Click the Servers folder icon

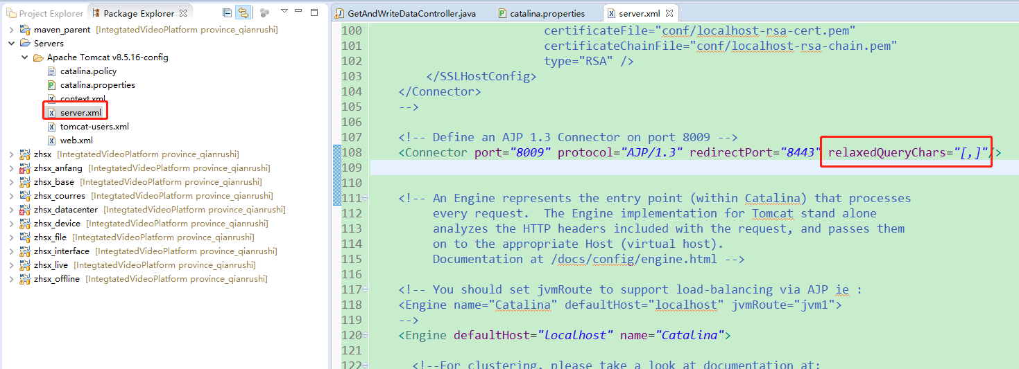[x=26, y=43]
